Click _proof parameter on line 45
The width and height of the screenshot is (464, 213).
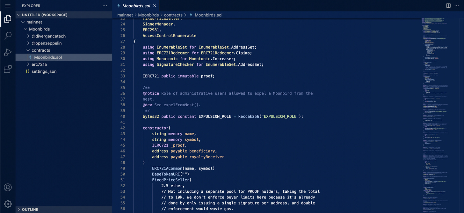[x=178, y=145]
